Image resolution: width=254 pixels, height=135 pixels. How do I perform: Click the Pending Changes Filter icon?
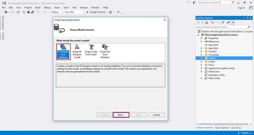tap(213, 22)
